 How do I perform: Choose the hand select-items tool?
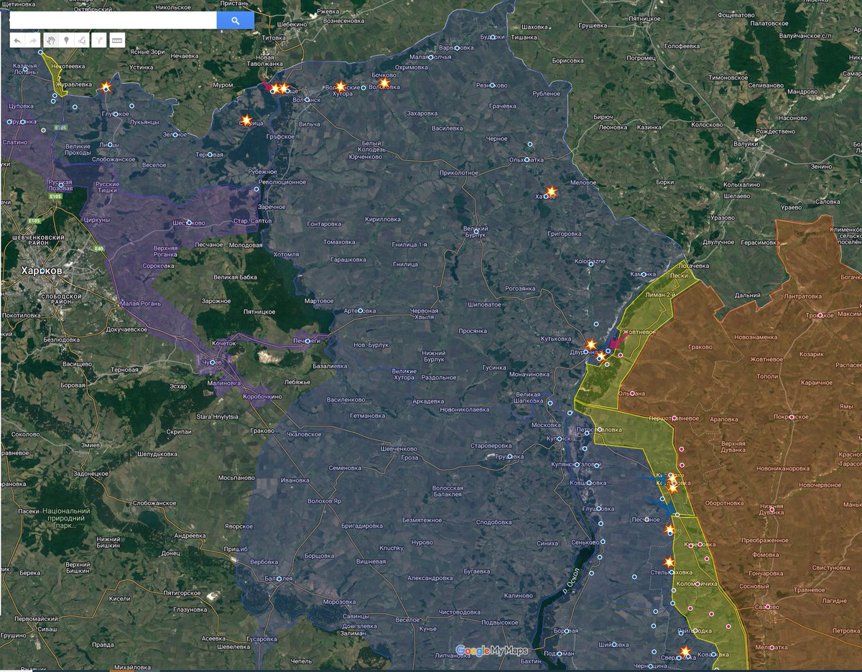[51, 40]
